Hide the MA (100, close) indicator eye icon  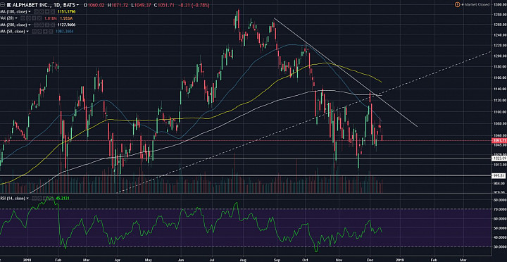[x=36, y=12]
